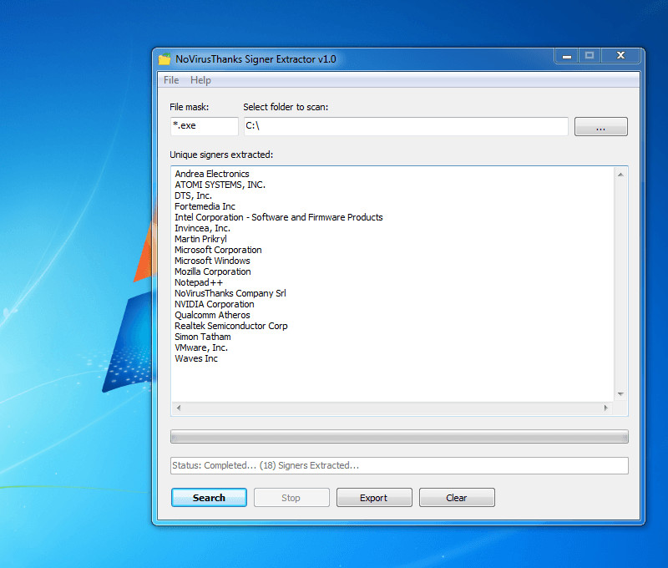Click the status text field

coord(399,465)
